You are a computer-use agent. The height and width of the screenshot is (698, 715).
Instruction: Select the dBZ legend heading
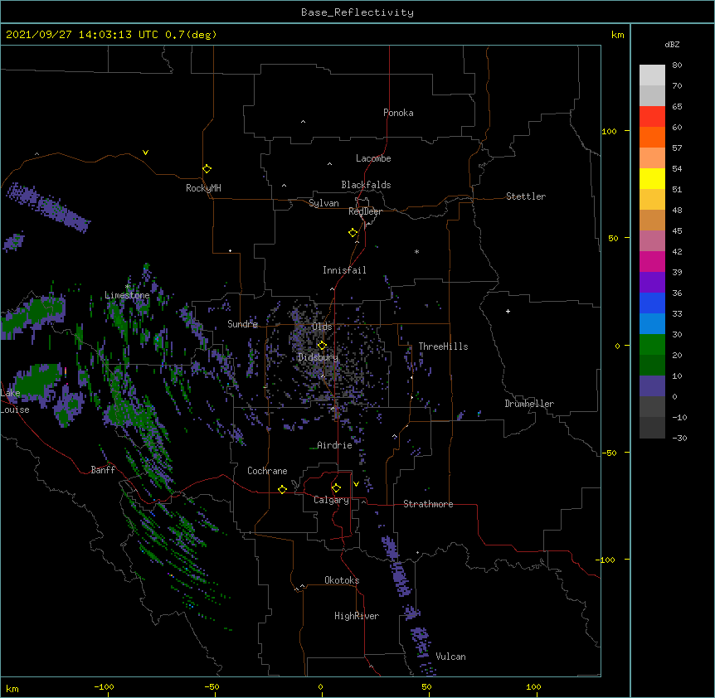pos(672,44)
